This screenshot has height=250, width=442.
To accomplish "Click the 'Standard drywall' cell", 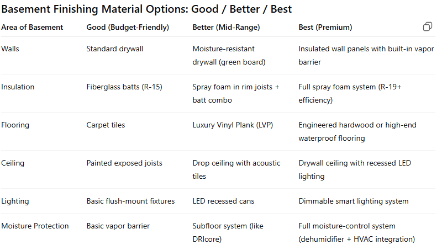I will (x=115, y=49).
